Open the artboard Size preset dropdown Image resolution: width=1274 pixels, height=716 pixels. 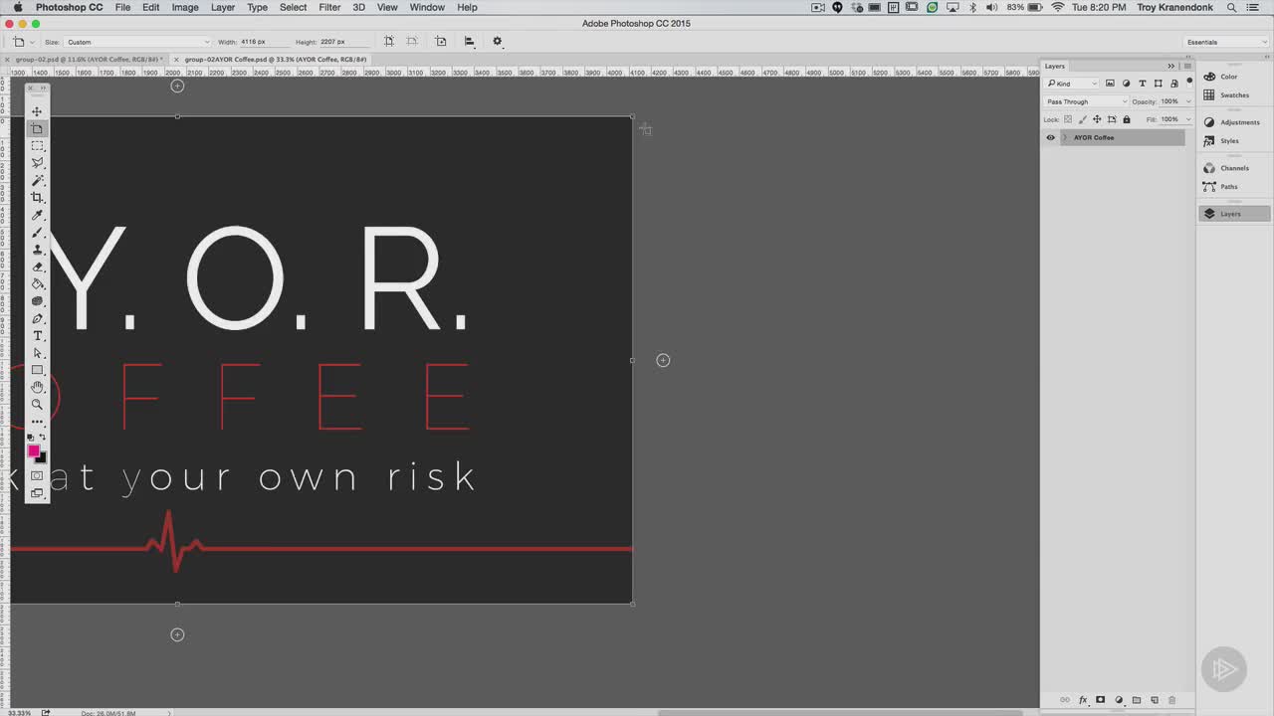[x=138, y=42]
